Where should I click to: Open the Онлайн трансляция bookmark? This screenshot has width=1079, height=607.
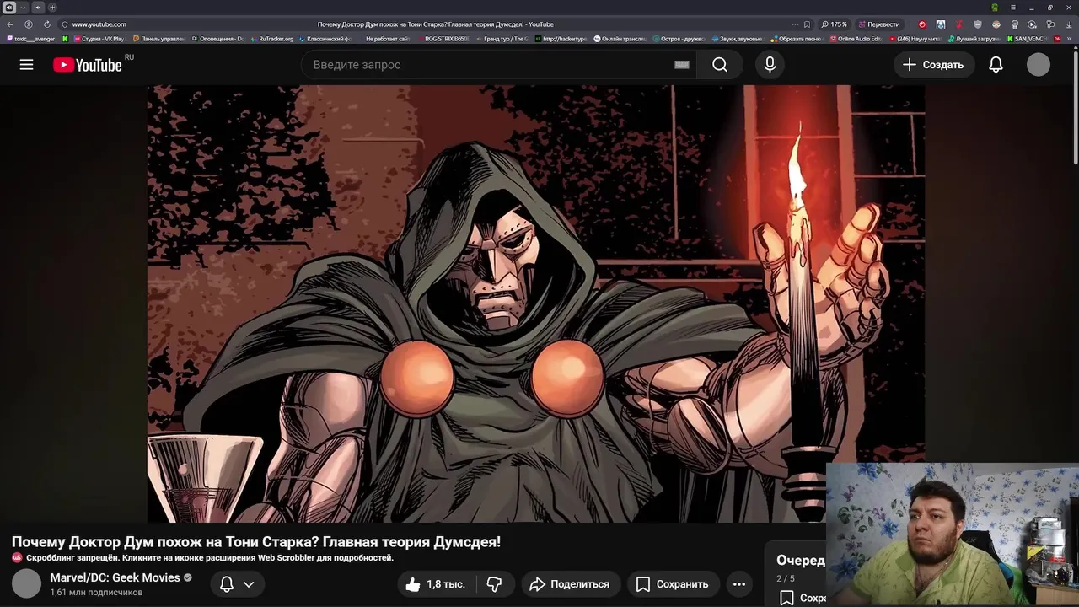tap(620, 39)
